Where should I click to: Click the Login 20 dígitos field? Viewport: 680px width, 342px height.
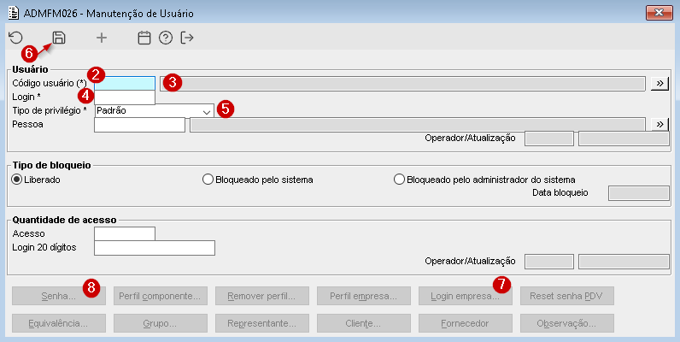155,248
